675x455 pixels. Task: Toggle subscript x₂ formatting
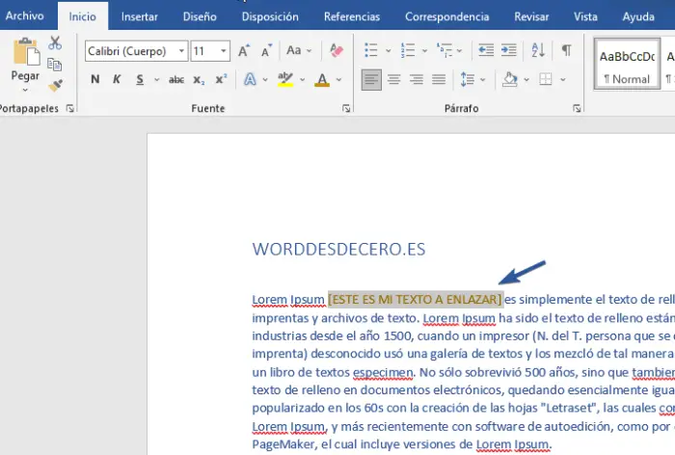[x=199, y=80]
